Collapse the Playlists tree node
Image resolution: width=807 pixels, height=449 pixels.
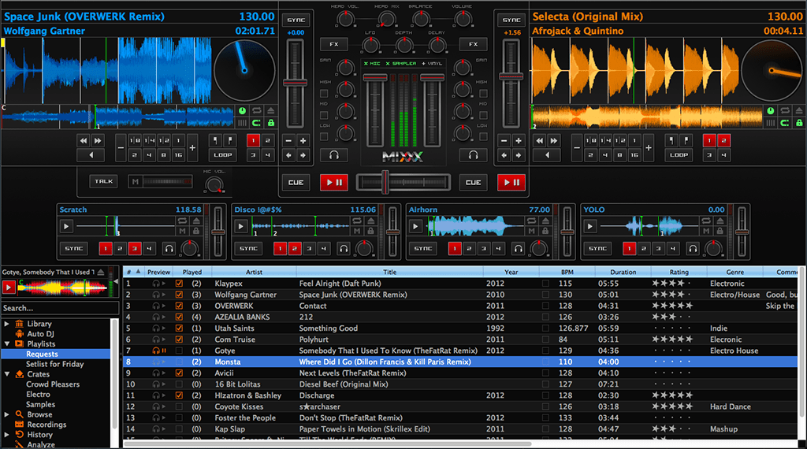pyautogui.click(x=6, y=344)
